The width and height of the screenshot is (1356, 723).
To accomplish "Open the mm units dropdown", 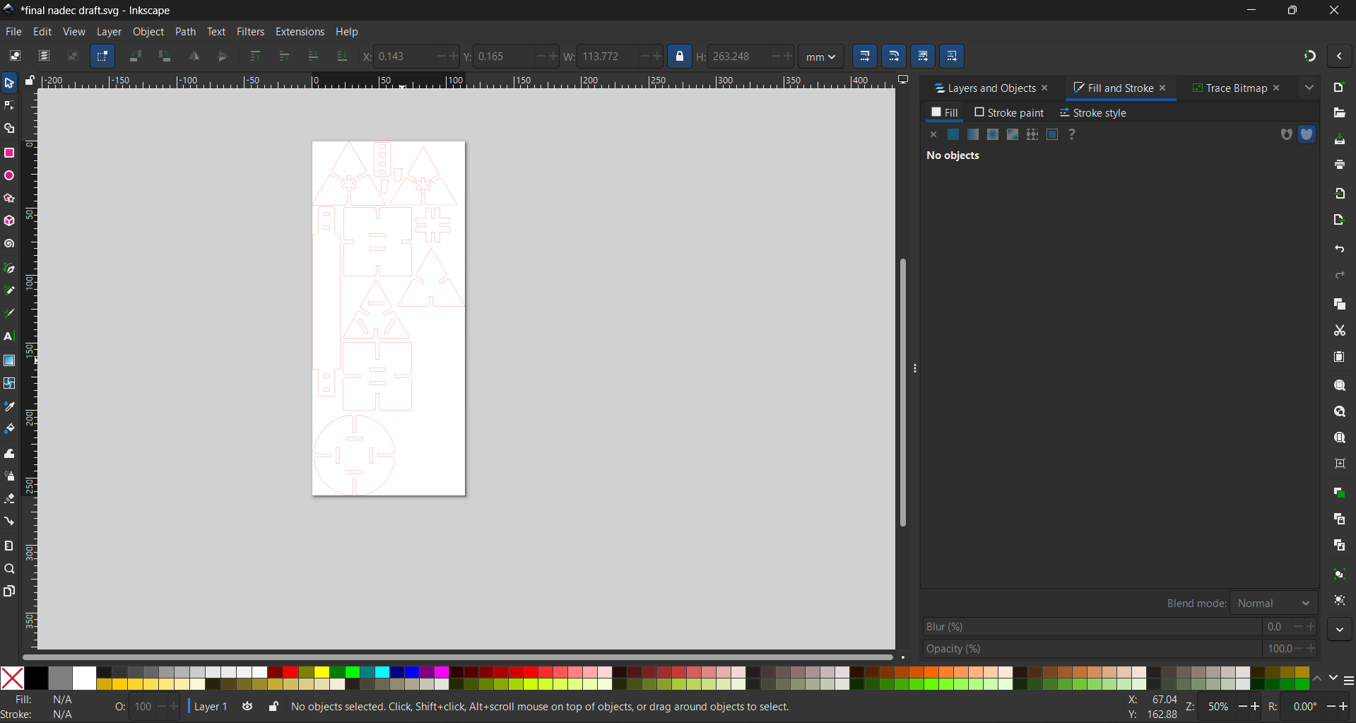I will [820, 57].
